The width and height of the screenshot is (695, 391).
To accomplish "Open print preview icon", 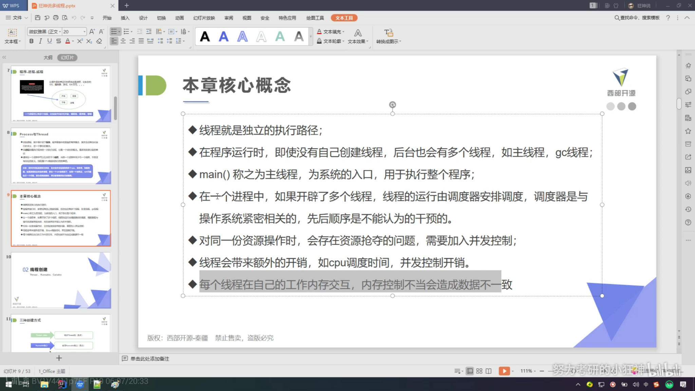I will [x=65, y=18].
